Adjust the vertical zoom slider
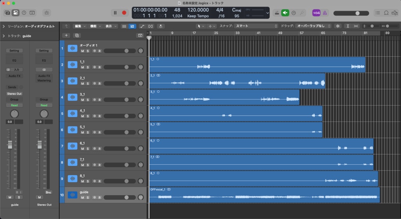The height and width of the screenshot is (219, 401). (x=371, y=26)
